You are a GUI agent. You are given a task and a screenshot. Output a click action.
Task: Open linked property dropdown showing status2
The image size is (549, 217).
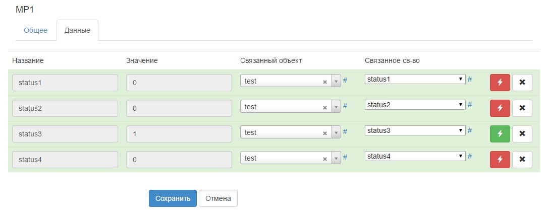click(415, 105)
